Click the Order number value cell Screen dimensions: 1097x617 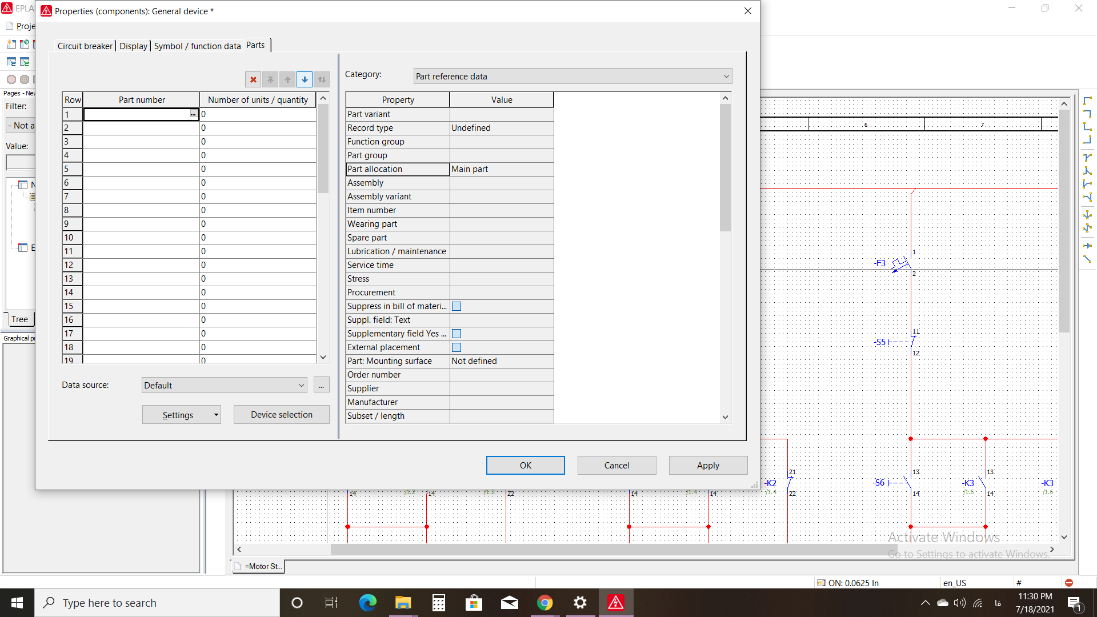pyautogui.click(x=502, y=375)
